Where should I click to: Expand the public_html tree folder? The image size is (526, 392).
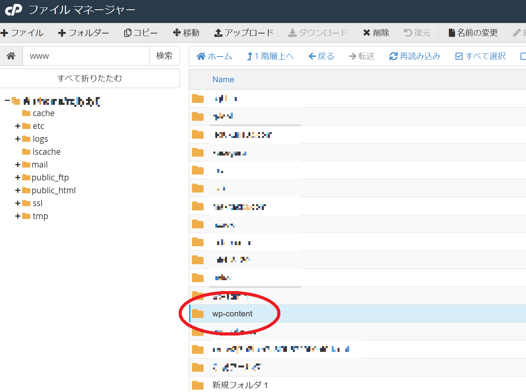coord(18,191)
